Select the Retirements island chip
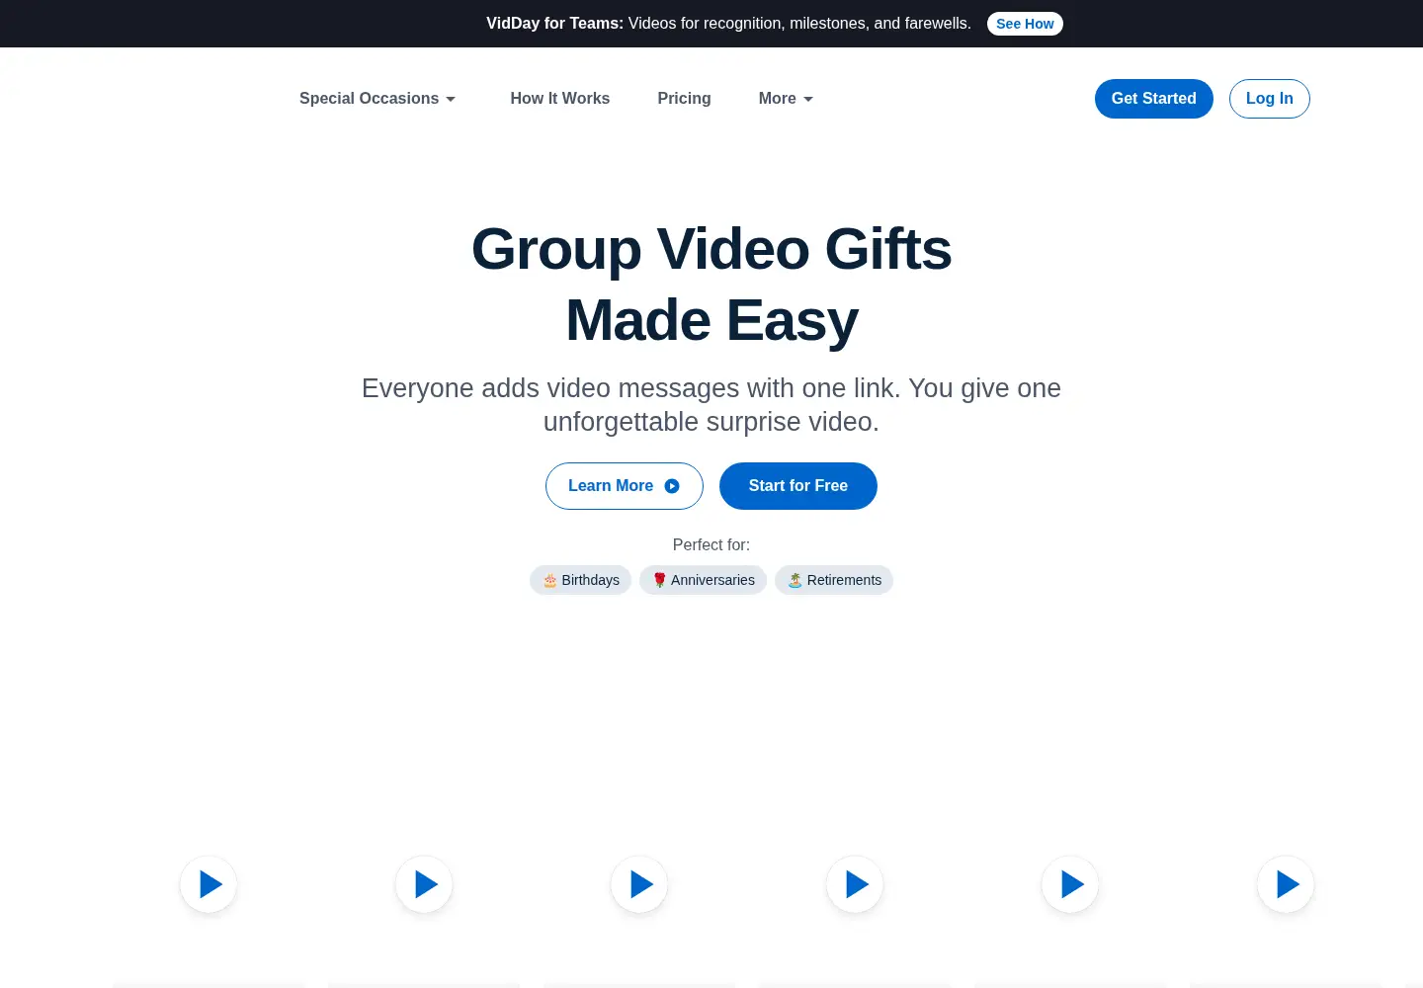 (x=834, y=580)
